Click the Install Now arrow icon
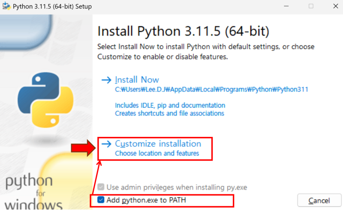 106,80
